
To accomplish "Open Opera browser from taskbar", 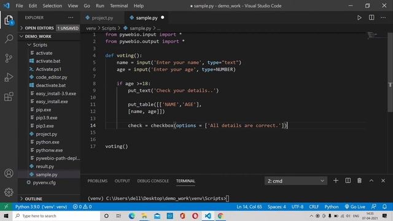I will (x=195, y=216).
